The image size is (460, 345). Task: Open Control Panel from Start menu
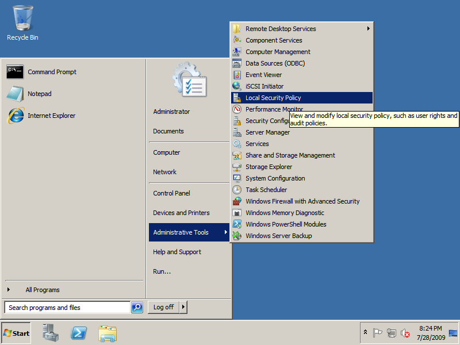(x=189, y=193)
